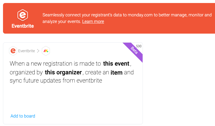215x126 pixels.
Task: Click "When a new registration is made to" text
Action: pyautogui.click(x=55, y=64)
